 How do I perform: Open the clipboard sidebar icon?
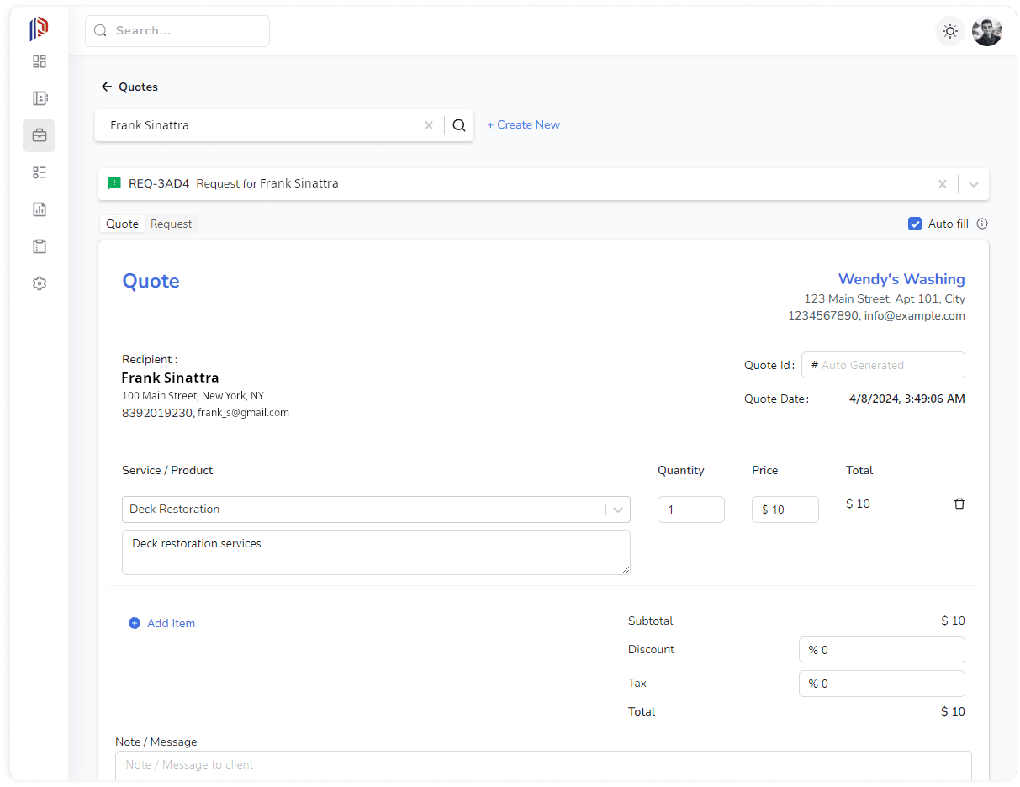click(39, 246)
